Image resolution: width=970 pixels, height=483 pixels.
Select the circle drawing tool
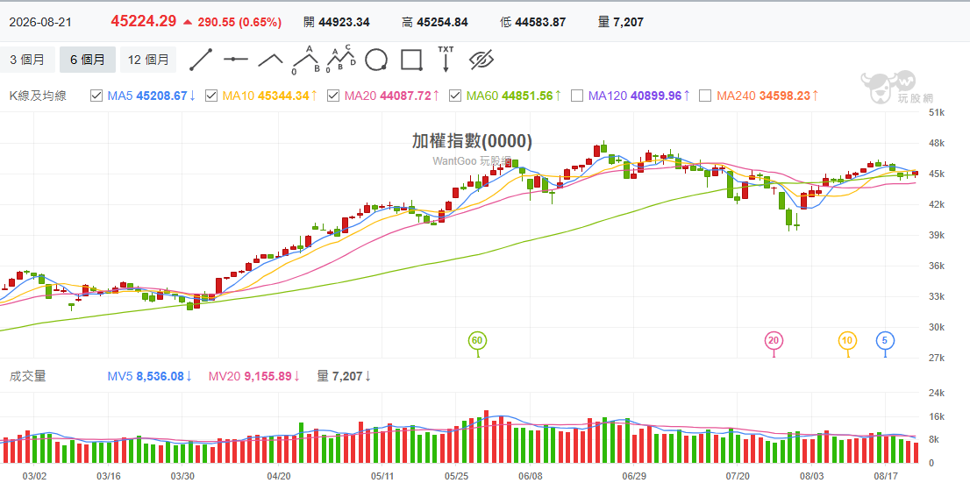[376, 60]
